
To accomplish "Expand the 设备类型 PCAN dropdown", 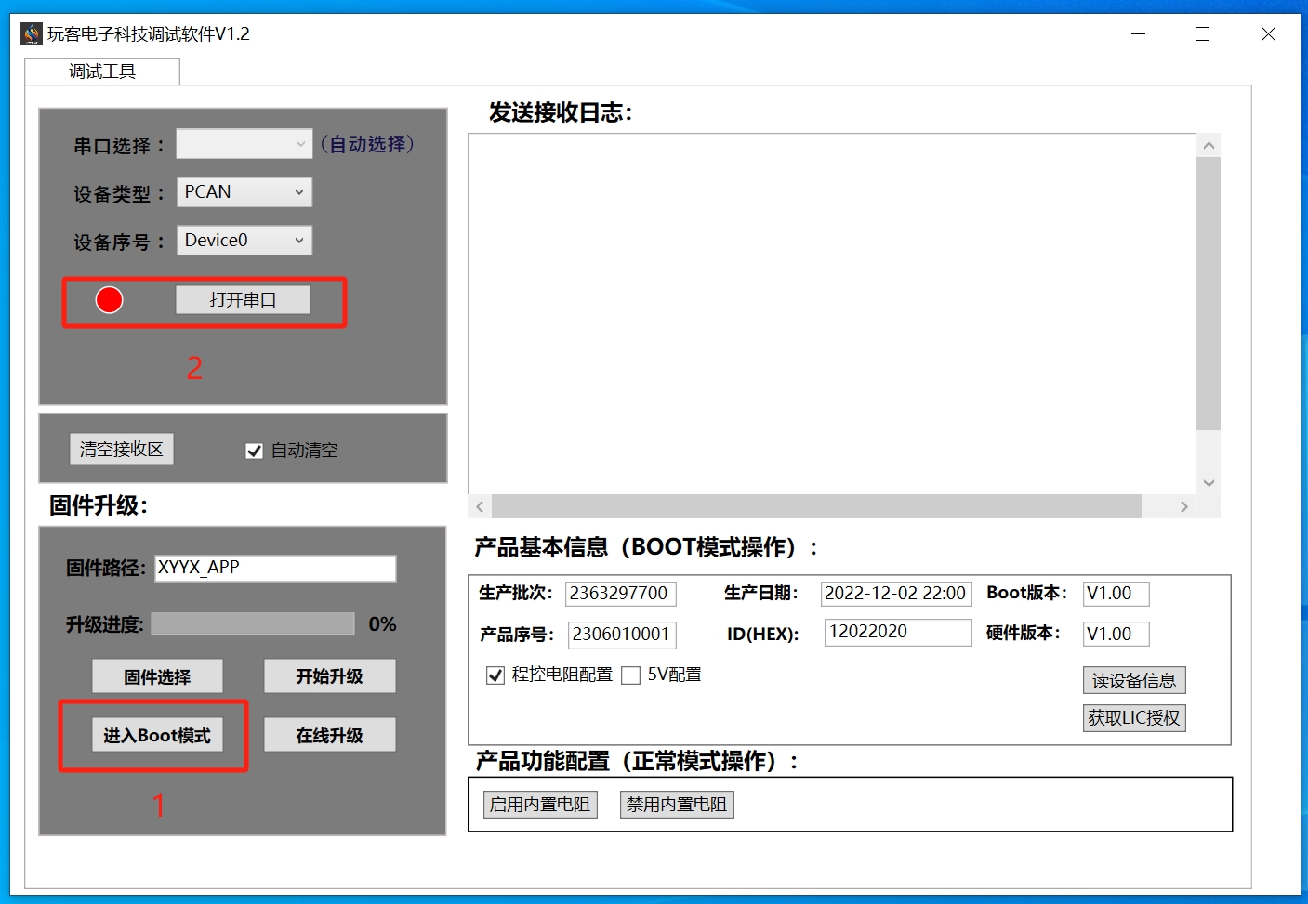I will pyautogui.click(x=244, y=192).
